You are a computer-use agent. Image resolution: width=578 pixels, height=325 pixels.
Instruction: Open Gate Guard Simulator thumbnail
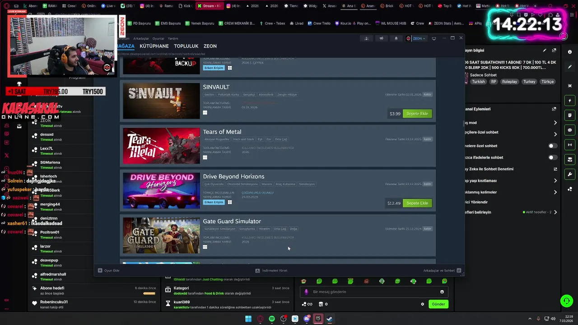point(161,235)
